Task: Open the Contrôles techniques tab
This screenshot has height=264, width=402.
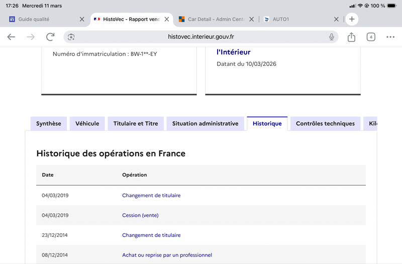Action: [325, 123]
